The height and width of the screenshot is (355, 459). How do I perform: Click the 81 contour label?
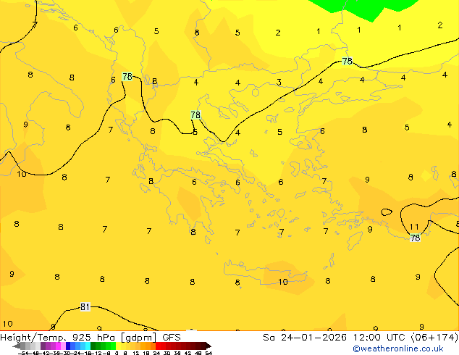[x=85, y=306]
